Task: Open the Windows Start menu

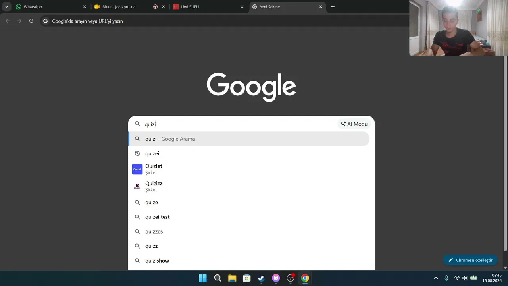Action: (203, 278)
